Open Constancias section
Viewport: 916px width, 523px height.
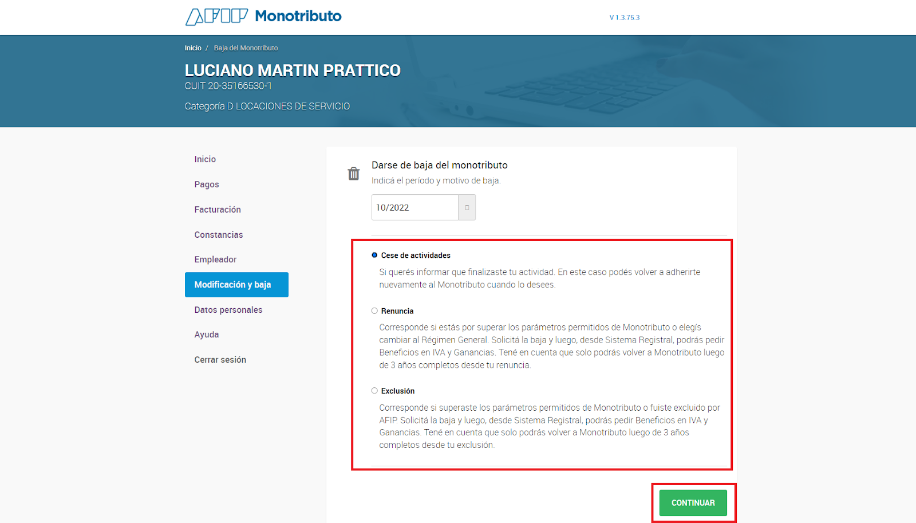click(219, 235)
